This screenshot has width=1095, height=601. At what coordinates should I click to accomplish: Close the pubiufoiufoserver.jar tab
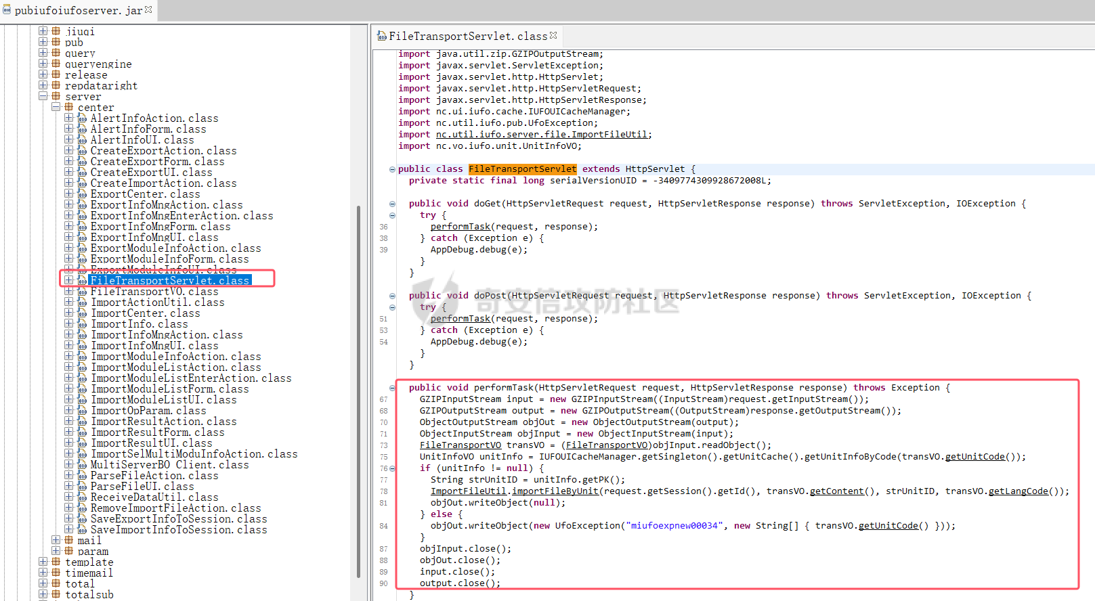point(148,9)
